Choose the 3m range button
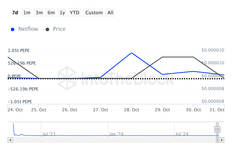 39,13
